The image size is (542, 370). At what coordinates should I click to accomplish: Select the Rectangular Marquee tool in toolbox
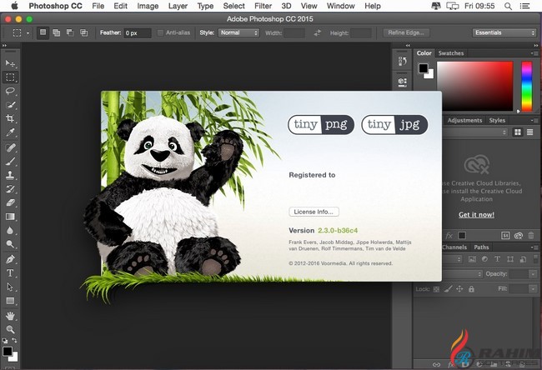click(x=10, y=77)
